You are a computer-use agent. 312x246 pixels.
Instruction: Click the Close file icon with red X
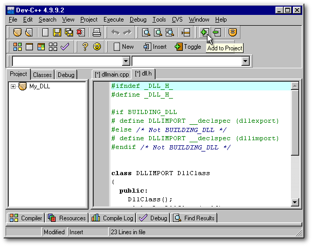80,32
